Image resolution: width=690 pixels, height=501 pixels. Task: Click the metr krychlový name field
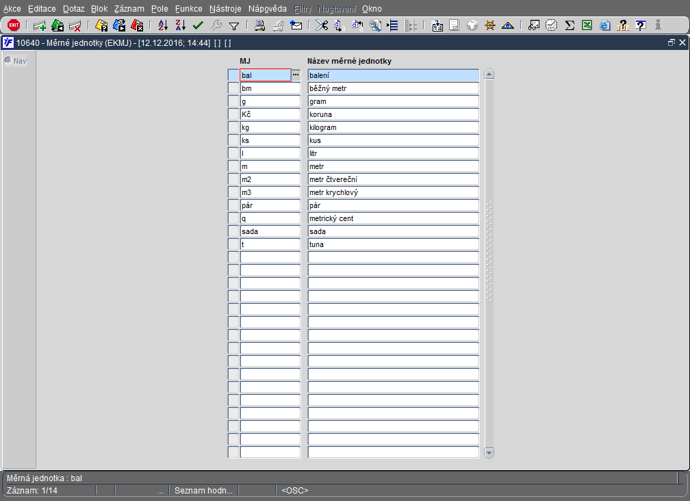(x=393, y=192)
